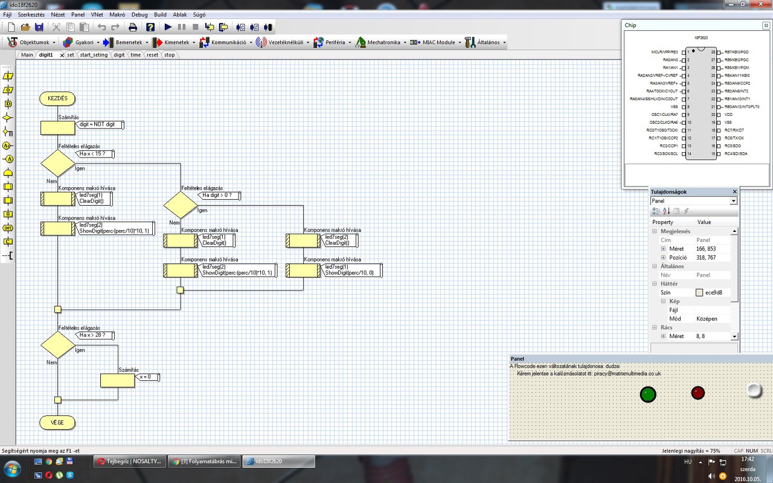The width and height of the screenshot is (773, 483).
Task: Compile the flowchart to C code
Action: pyautogui.click(x=240, y=27)
